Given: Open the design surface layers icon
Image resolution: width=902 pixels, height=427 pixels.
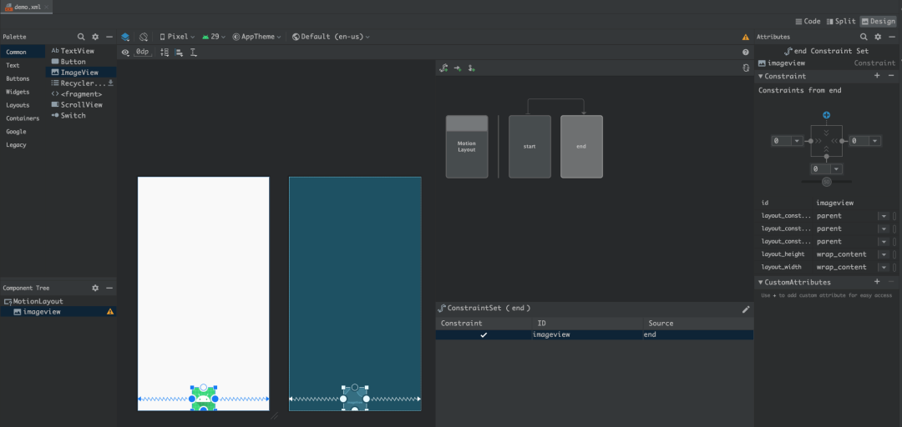Looking at the screenshot, I should click(x=125, y=37).
